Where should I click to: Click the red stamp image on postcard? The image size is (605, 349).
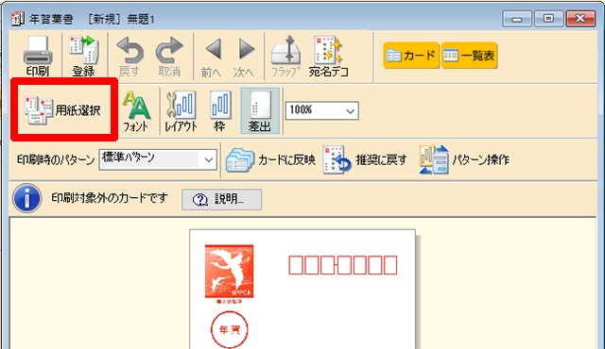coord(229,272)
